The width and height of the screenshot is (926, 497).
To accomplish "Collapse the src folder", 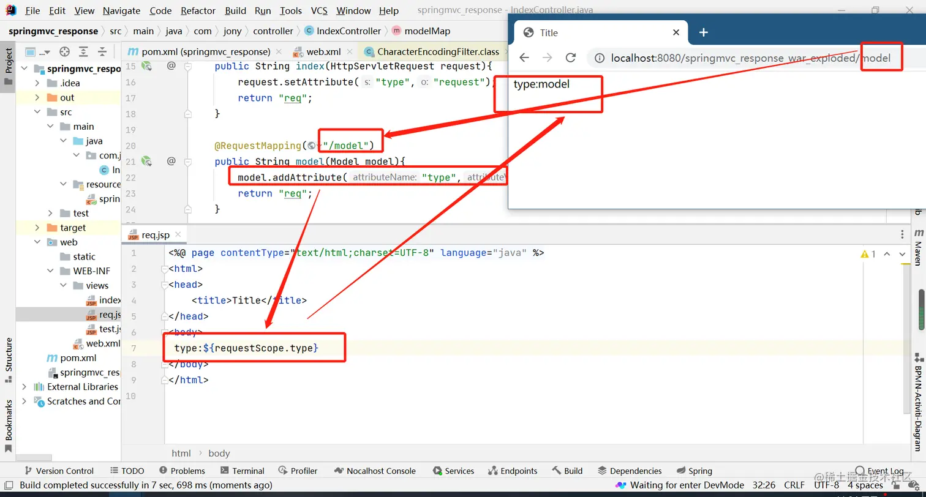I will 37,112.
